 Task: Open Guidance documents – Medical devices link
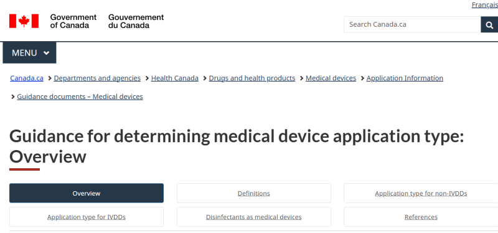[80, 97]
